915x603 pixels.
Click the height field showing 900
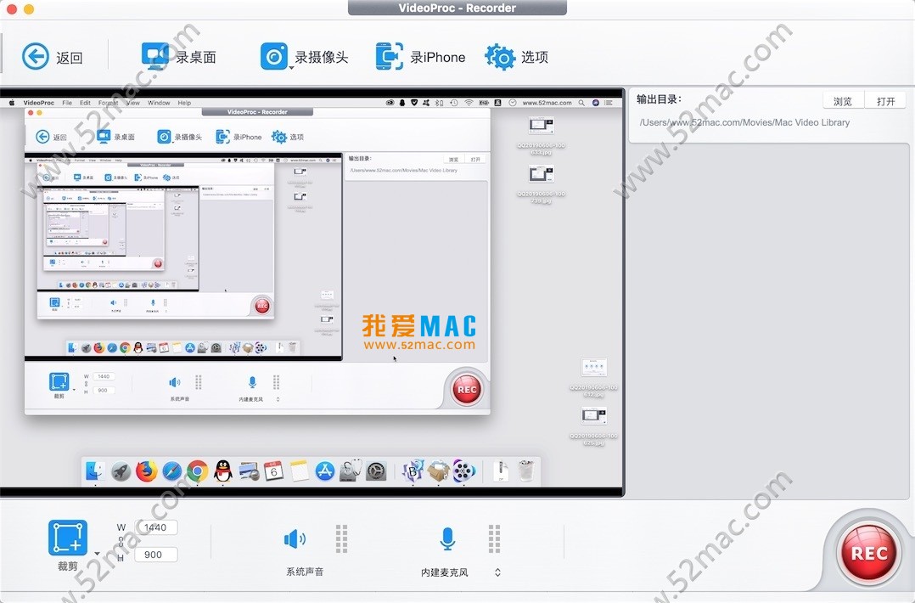pyautogui.click(x=156, y=555)
